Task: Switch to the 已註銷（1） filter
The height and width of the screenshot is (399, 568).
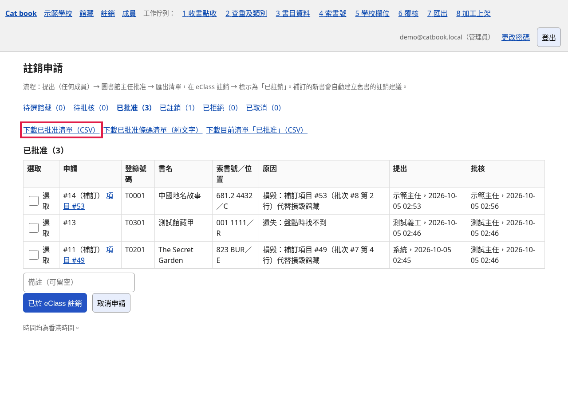Action: pos(179,108)
